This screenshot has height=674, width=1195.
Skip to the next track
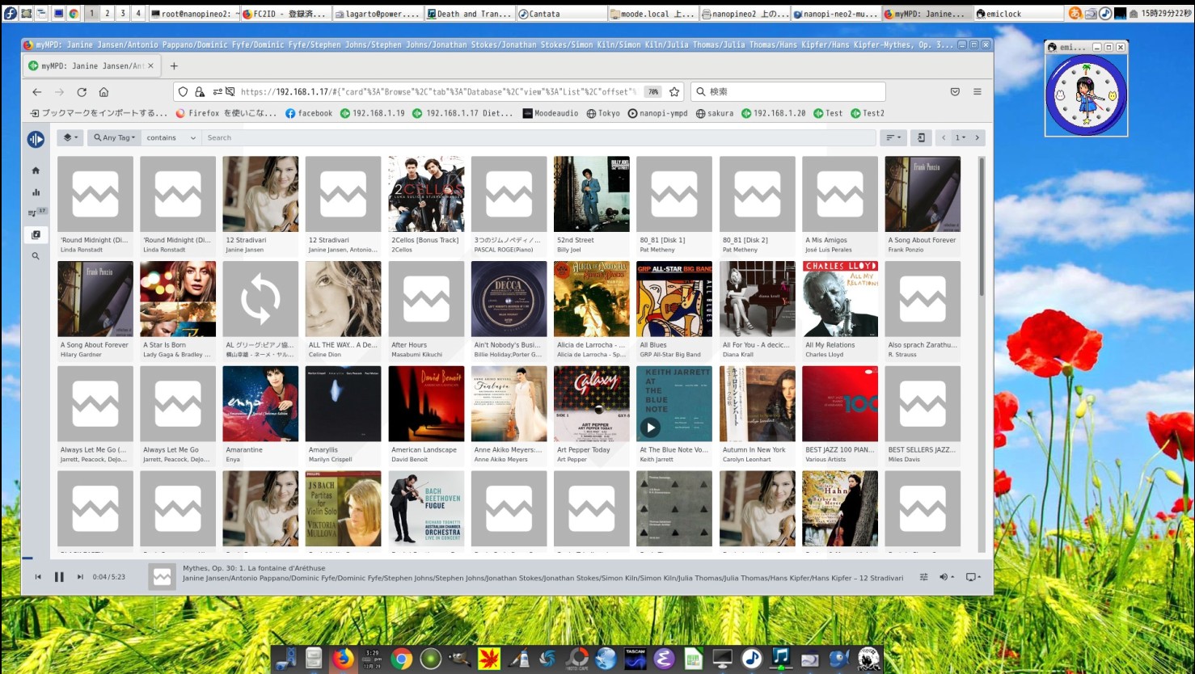tap(78, 576)
